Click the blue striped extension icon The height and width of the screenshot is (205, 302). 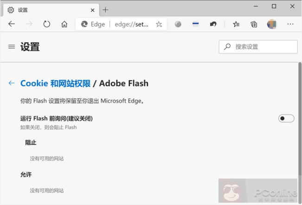tap(195, 24)
